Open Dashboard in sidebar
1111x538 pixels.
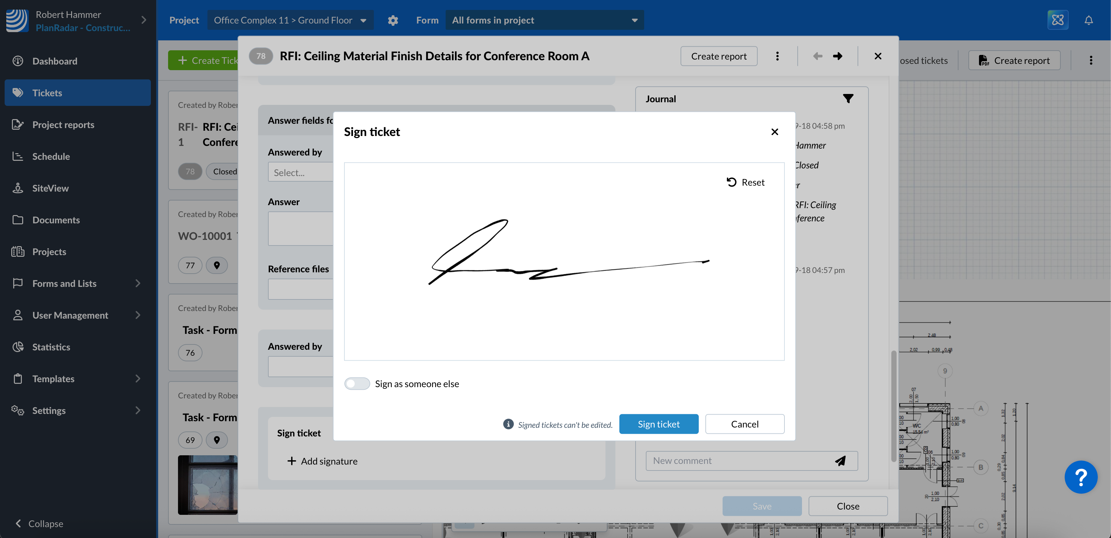[x=54, y=61]
